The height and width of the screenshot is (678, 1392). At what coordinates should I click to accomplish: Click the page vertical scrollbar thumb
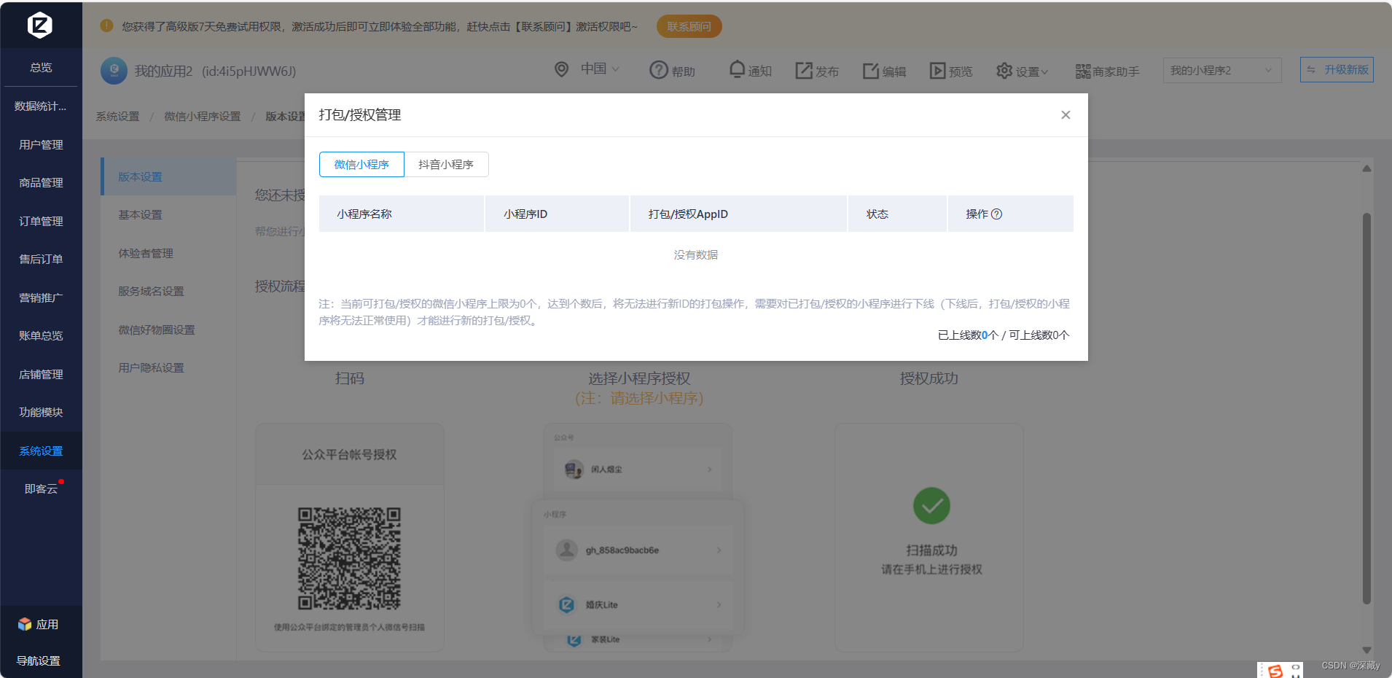[x=1366, y=408]
